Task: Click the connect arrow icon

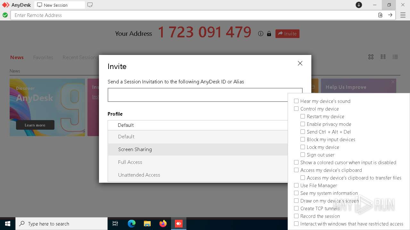Action: pyautogui.click(x=390, y=15)
